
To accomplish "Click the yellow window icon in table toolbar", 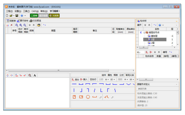I will coord(39,25).
